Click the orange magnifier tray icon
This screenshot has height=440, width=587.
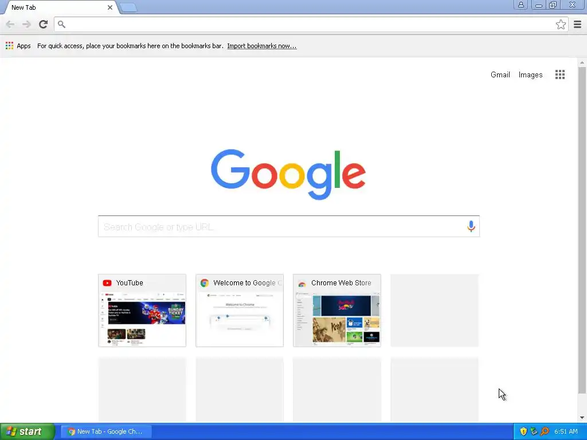(x=545, y=431)
